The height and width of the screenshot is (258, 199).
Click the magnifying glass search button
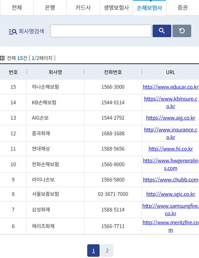(x=162, y=31)
